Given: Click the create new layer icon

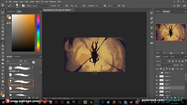Looking at the screenshot, I should (x=179, y=98).
